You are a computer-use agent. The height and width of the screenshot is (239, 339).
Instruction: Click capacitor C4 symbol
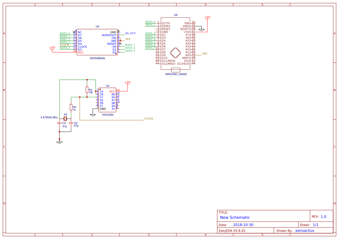pyautogui.click(x=59, y=123)
